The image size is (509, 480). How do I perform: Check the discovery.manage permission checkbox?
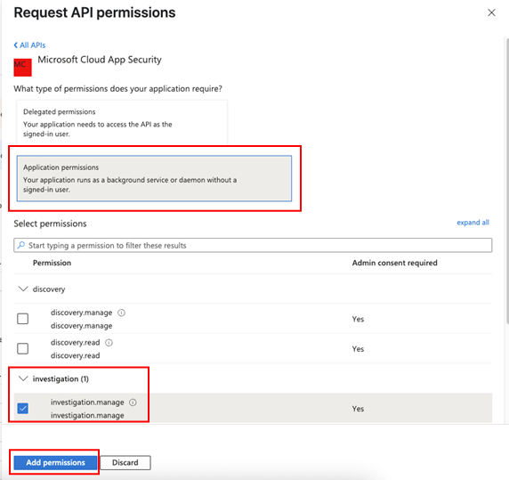tap(23, 319)
